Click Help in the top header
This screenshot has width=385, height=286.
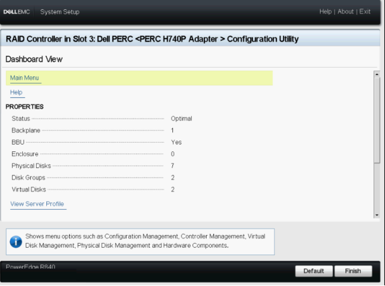[x=325, y=11]
